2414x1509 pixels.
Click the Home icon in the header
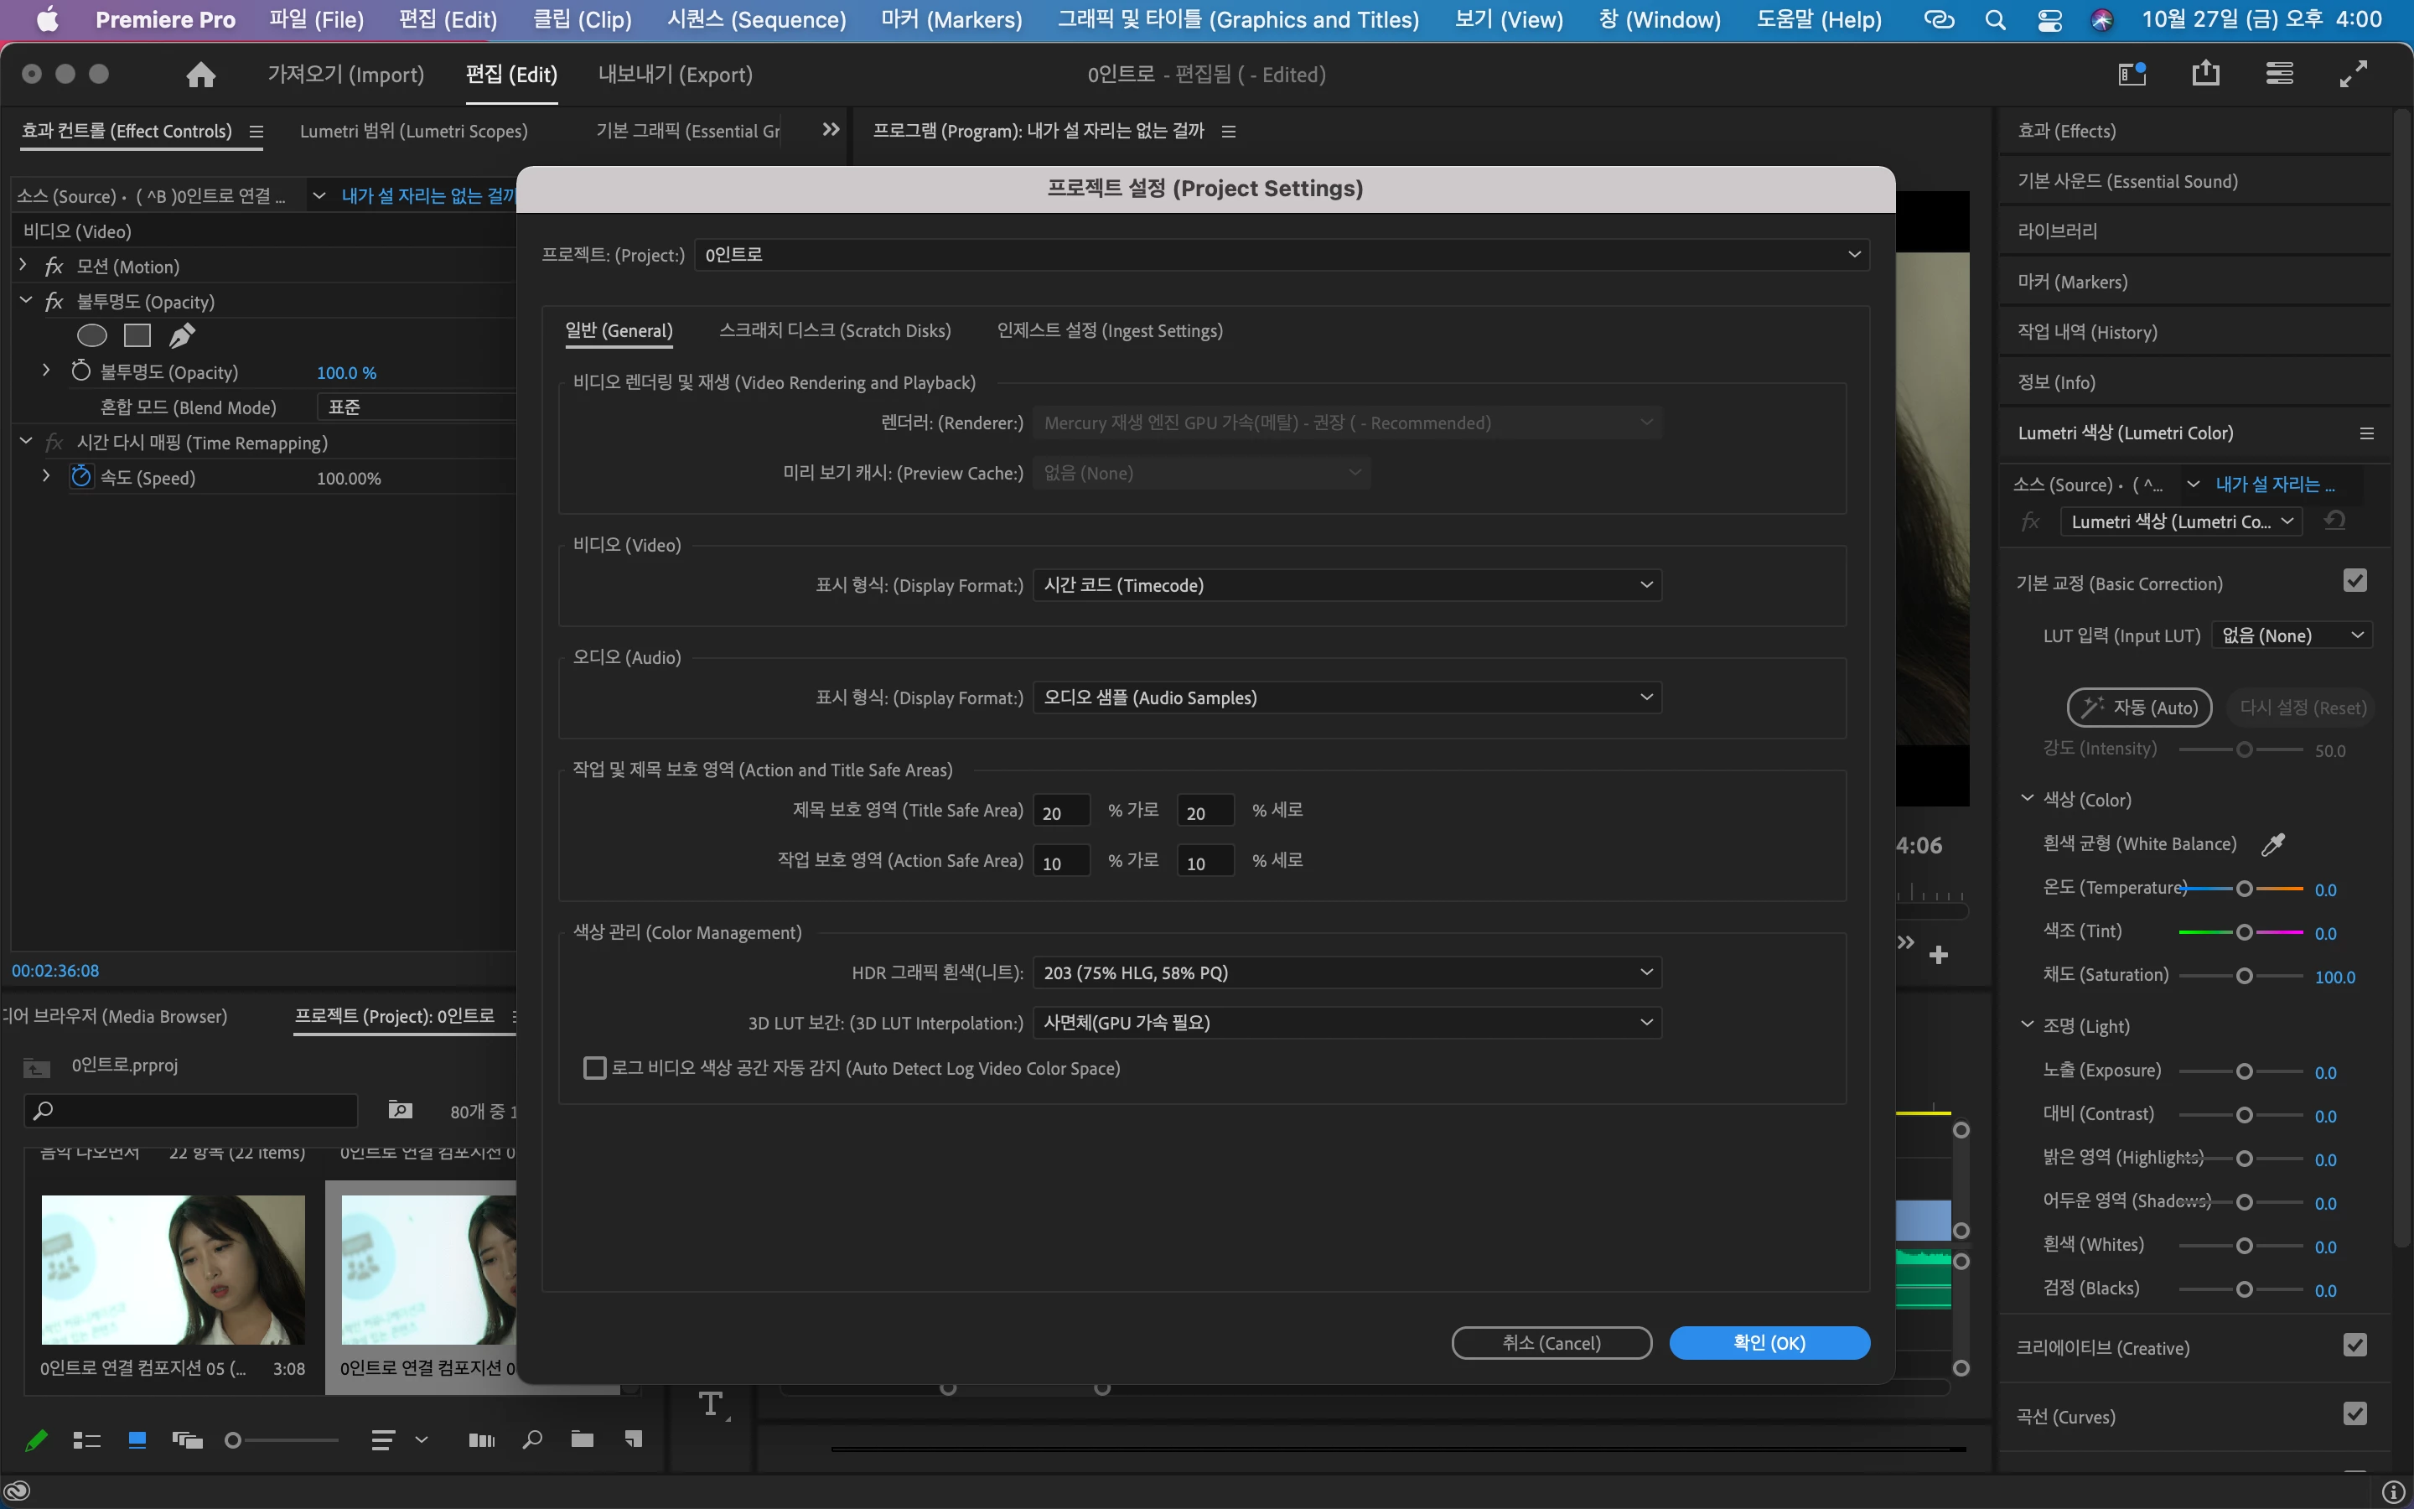pyautogui.click(x=200, y=75)
